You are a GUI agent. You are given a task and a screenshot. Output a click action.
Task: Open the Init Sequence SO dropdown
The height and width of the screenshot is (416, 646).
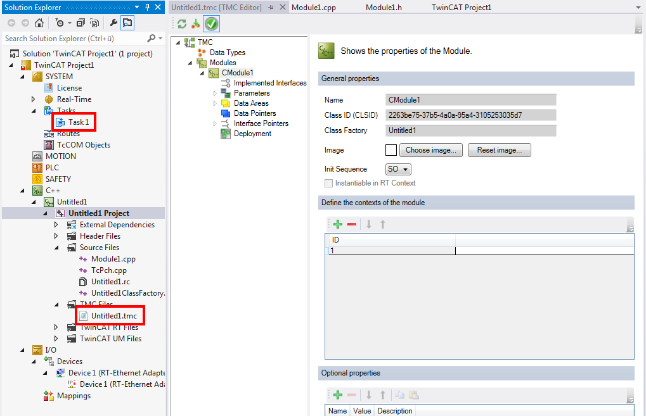point(398,169)
